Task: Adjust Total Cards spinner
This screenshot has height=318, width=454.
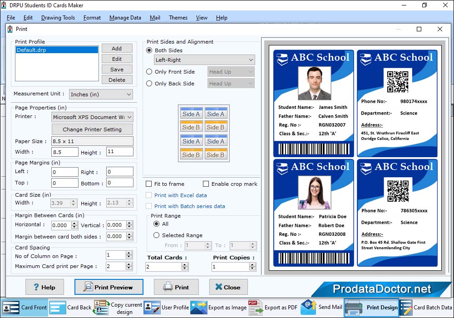Action: [185, 267]
